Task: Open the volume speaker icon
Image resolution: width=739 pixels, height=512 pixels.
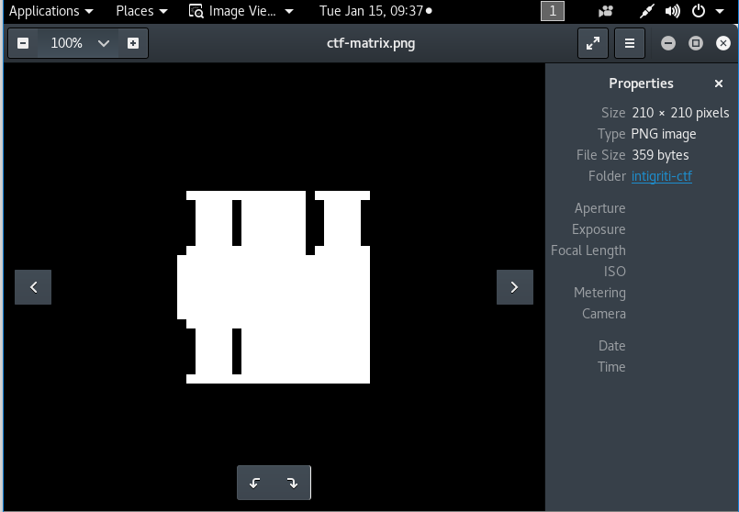Action: [x=672, y=11]
